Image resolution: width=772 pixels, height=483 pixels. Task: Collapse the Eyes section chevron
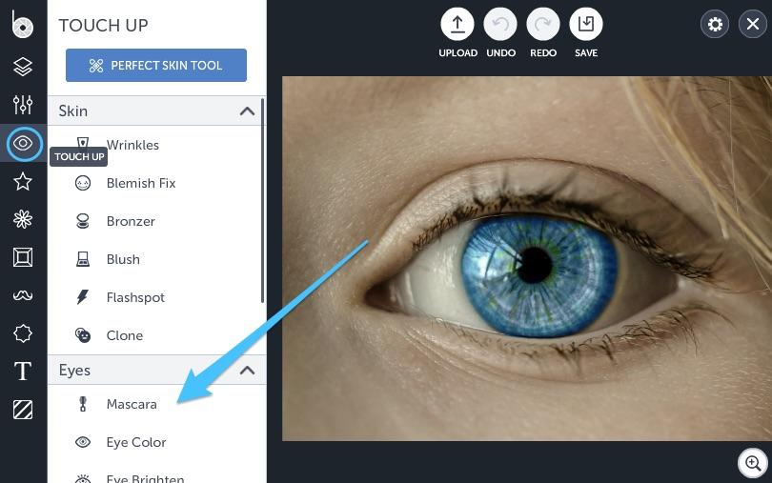point(247,371)
